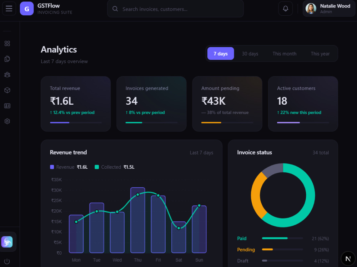
Task: Open the notifications bell
Action: [285, 9]
